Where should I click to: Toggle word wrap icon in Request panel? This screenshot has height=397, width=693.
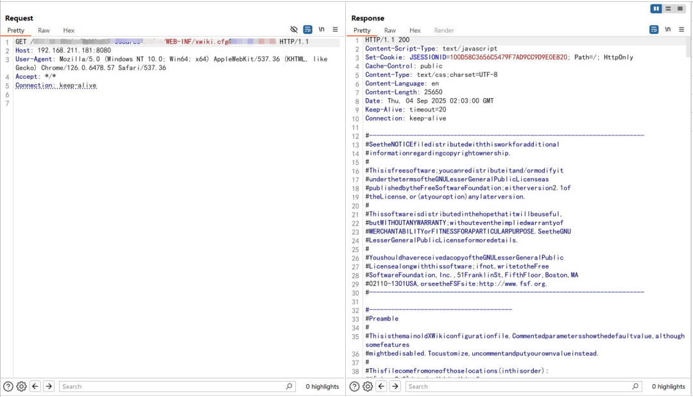(307, 30)
